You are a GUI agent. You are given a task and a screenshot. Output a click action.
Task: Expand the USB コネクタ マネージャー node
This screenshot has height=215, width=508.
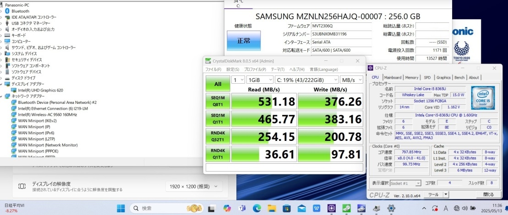(1, 23)
